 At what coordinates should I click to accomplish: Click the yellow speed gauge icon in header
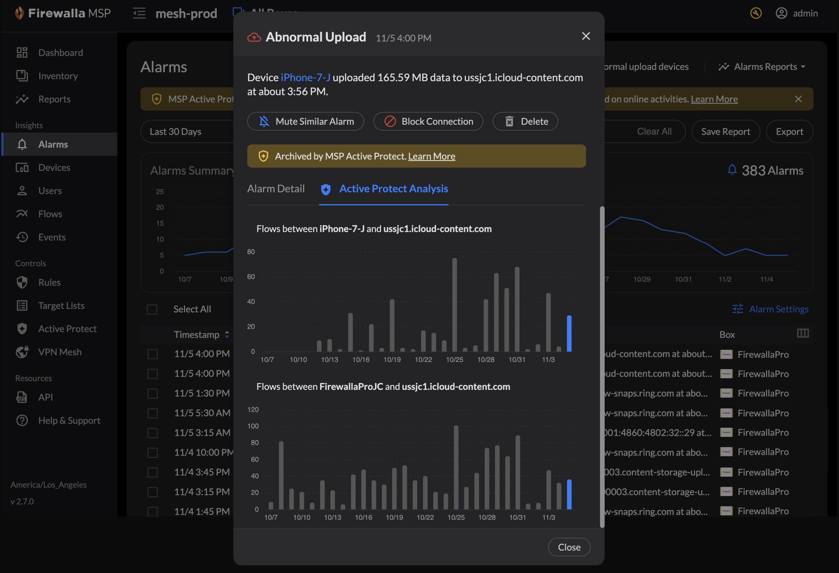click(x=756, y=13)
